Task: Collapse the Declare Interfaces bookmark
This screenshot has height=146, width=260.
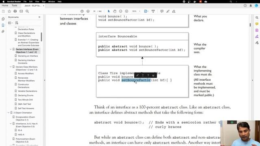Action: coord(11,49)
